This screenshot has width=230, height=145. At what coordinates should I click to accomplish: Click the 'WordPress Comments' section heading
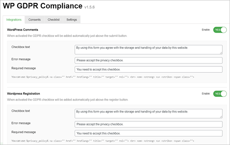(23, 30)
